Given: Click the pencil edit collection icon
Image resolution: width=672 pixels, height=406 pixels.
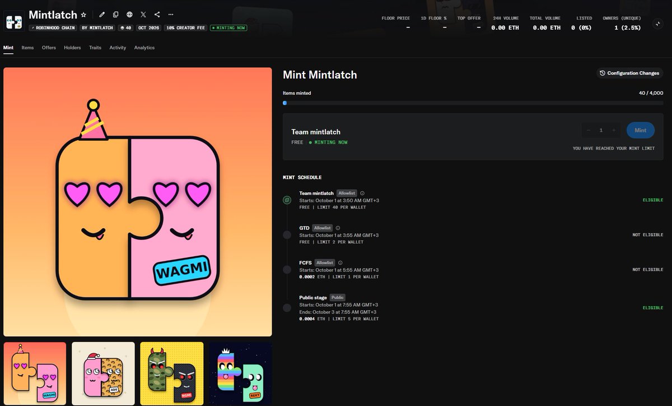Looking at the screenshot, I should point(102,15).
